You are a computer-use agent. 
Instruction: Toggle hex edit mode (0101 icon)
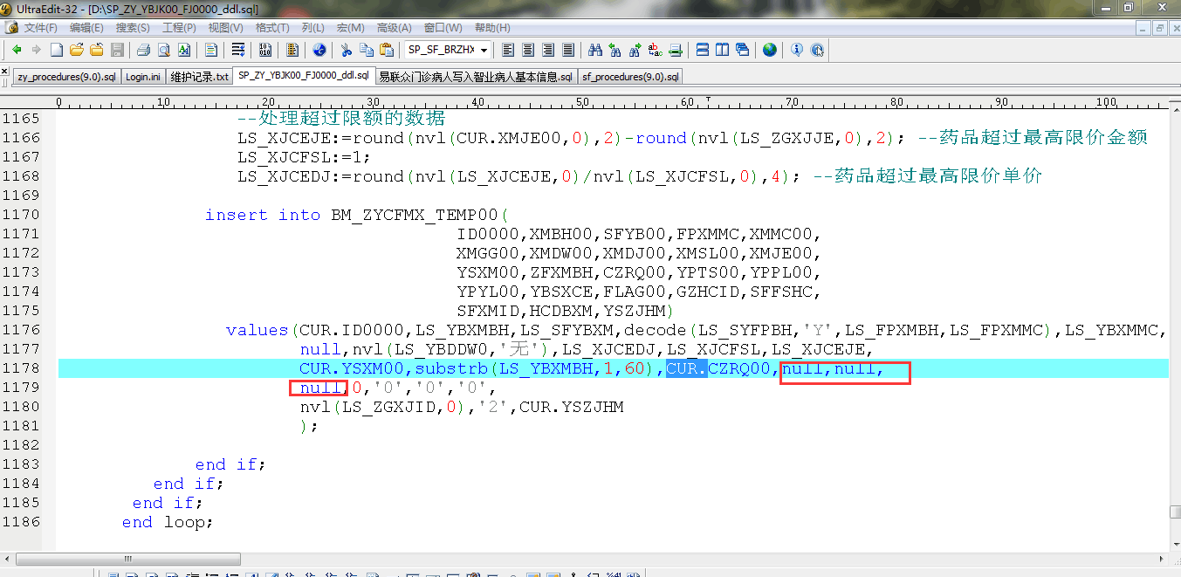266,50
